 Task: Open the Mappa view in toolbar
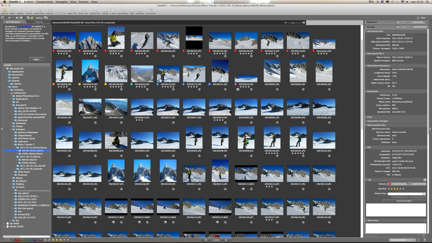click(12, 11)
